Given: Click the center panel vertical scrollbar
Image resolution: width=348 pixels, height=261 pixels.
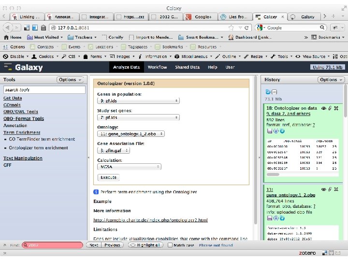Looking at the screenshot, I should [x=256, y=150].
